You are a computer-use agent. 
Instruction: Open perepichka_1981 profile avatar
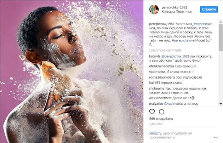click(x=154, y=10)
